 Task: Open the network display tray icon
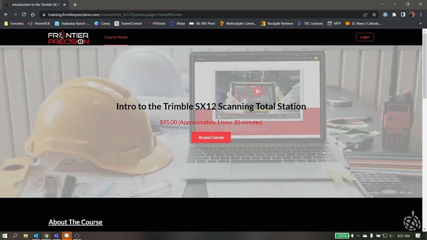pyautogui.click(x=385, y=236)
